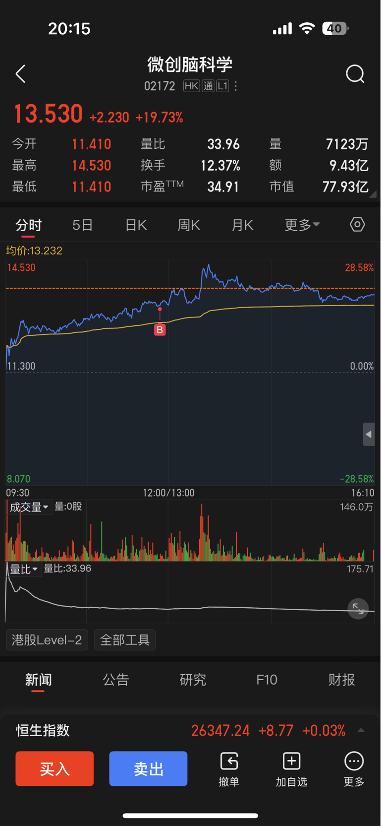This screenshot has width=381, height=826.
Task: Click the HK market badge
Action: [191, 86]
